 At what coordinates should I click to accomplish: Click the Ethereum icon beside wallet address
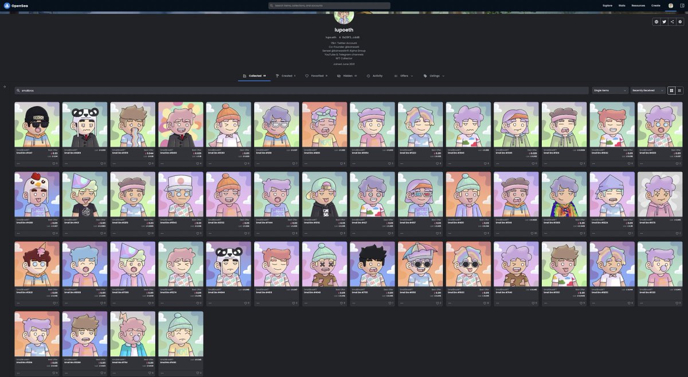340,37
